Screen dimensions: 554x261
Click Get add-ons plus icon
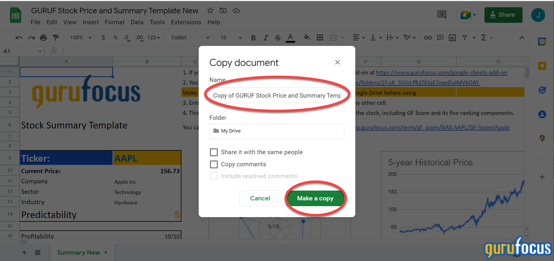(542, 177)
